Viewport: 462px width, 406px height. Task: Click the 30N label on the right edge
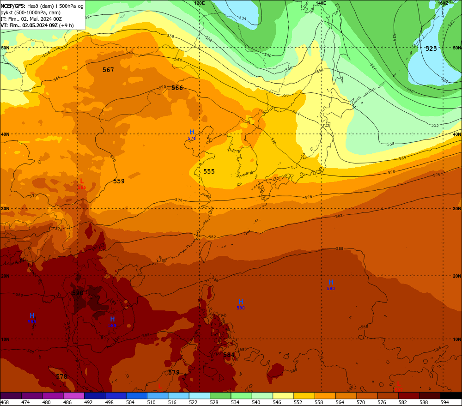click(457, 209)
